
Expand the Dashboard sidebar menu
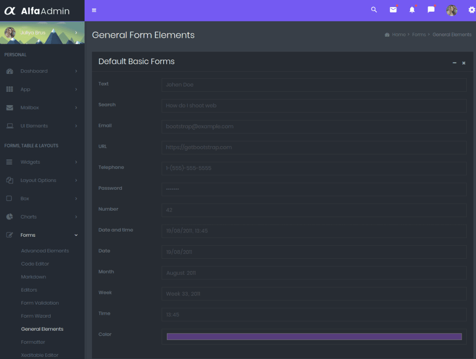(42, 71)
